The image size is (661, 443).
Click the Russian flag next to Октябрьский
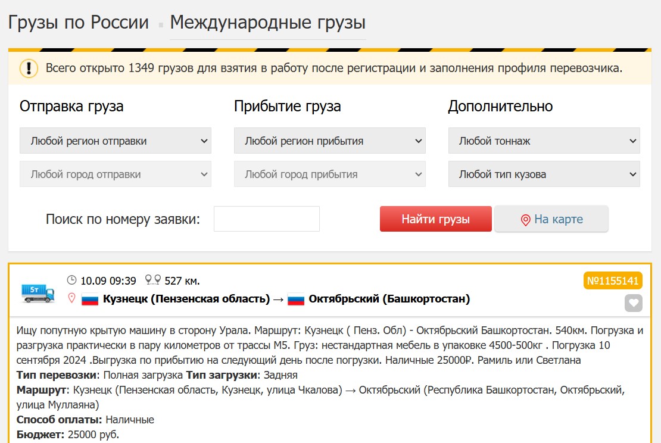[296, 300]
